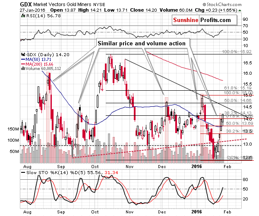Click the Volume 60.0M header value

(x=176, y=10)
